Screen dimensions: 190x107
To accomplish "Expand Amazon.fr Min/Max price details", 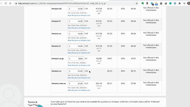I will tap(77, 25).
